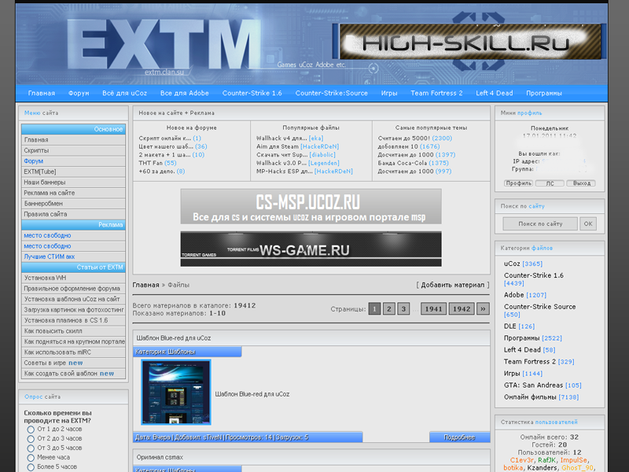
Task: Click the Подробнее button
Action: pos(459,437)
